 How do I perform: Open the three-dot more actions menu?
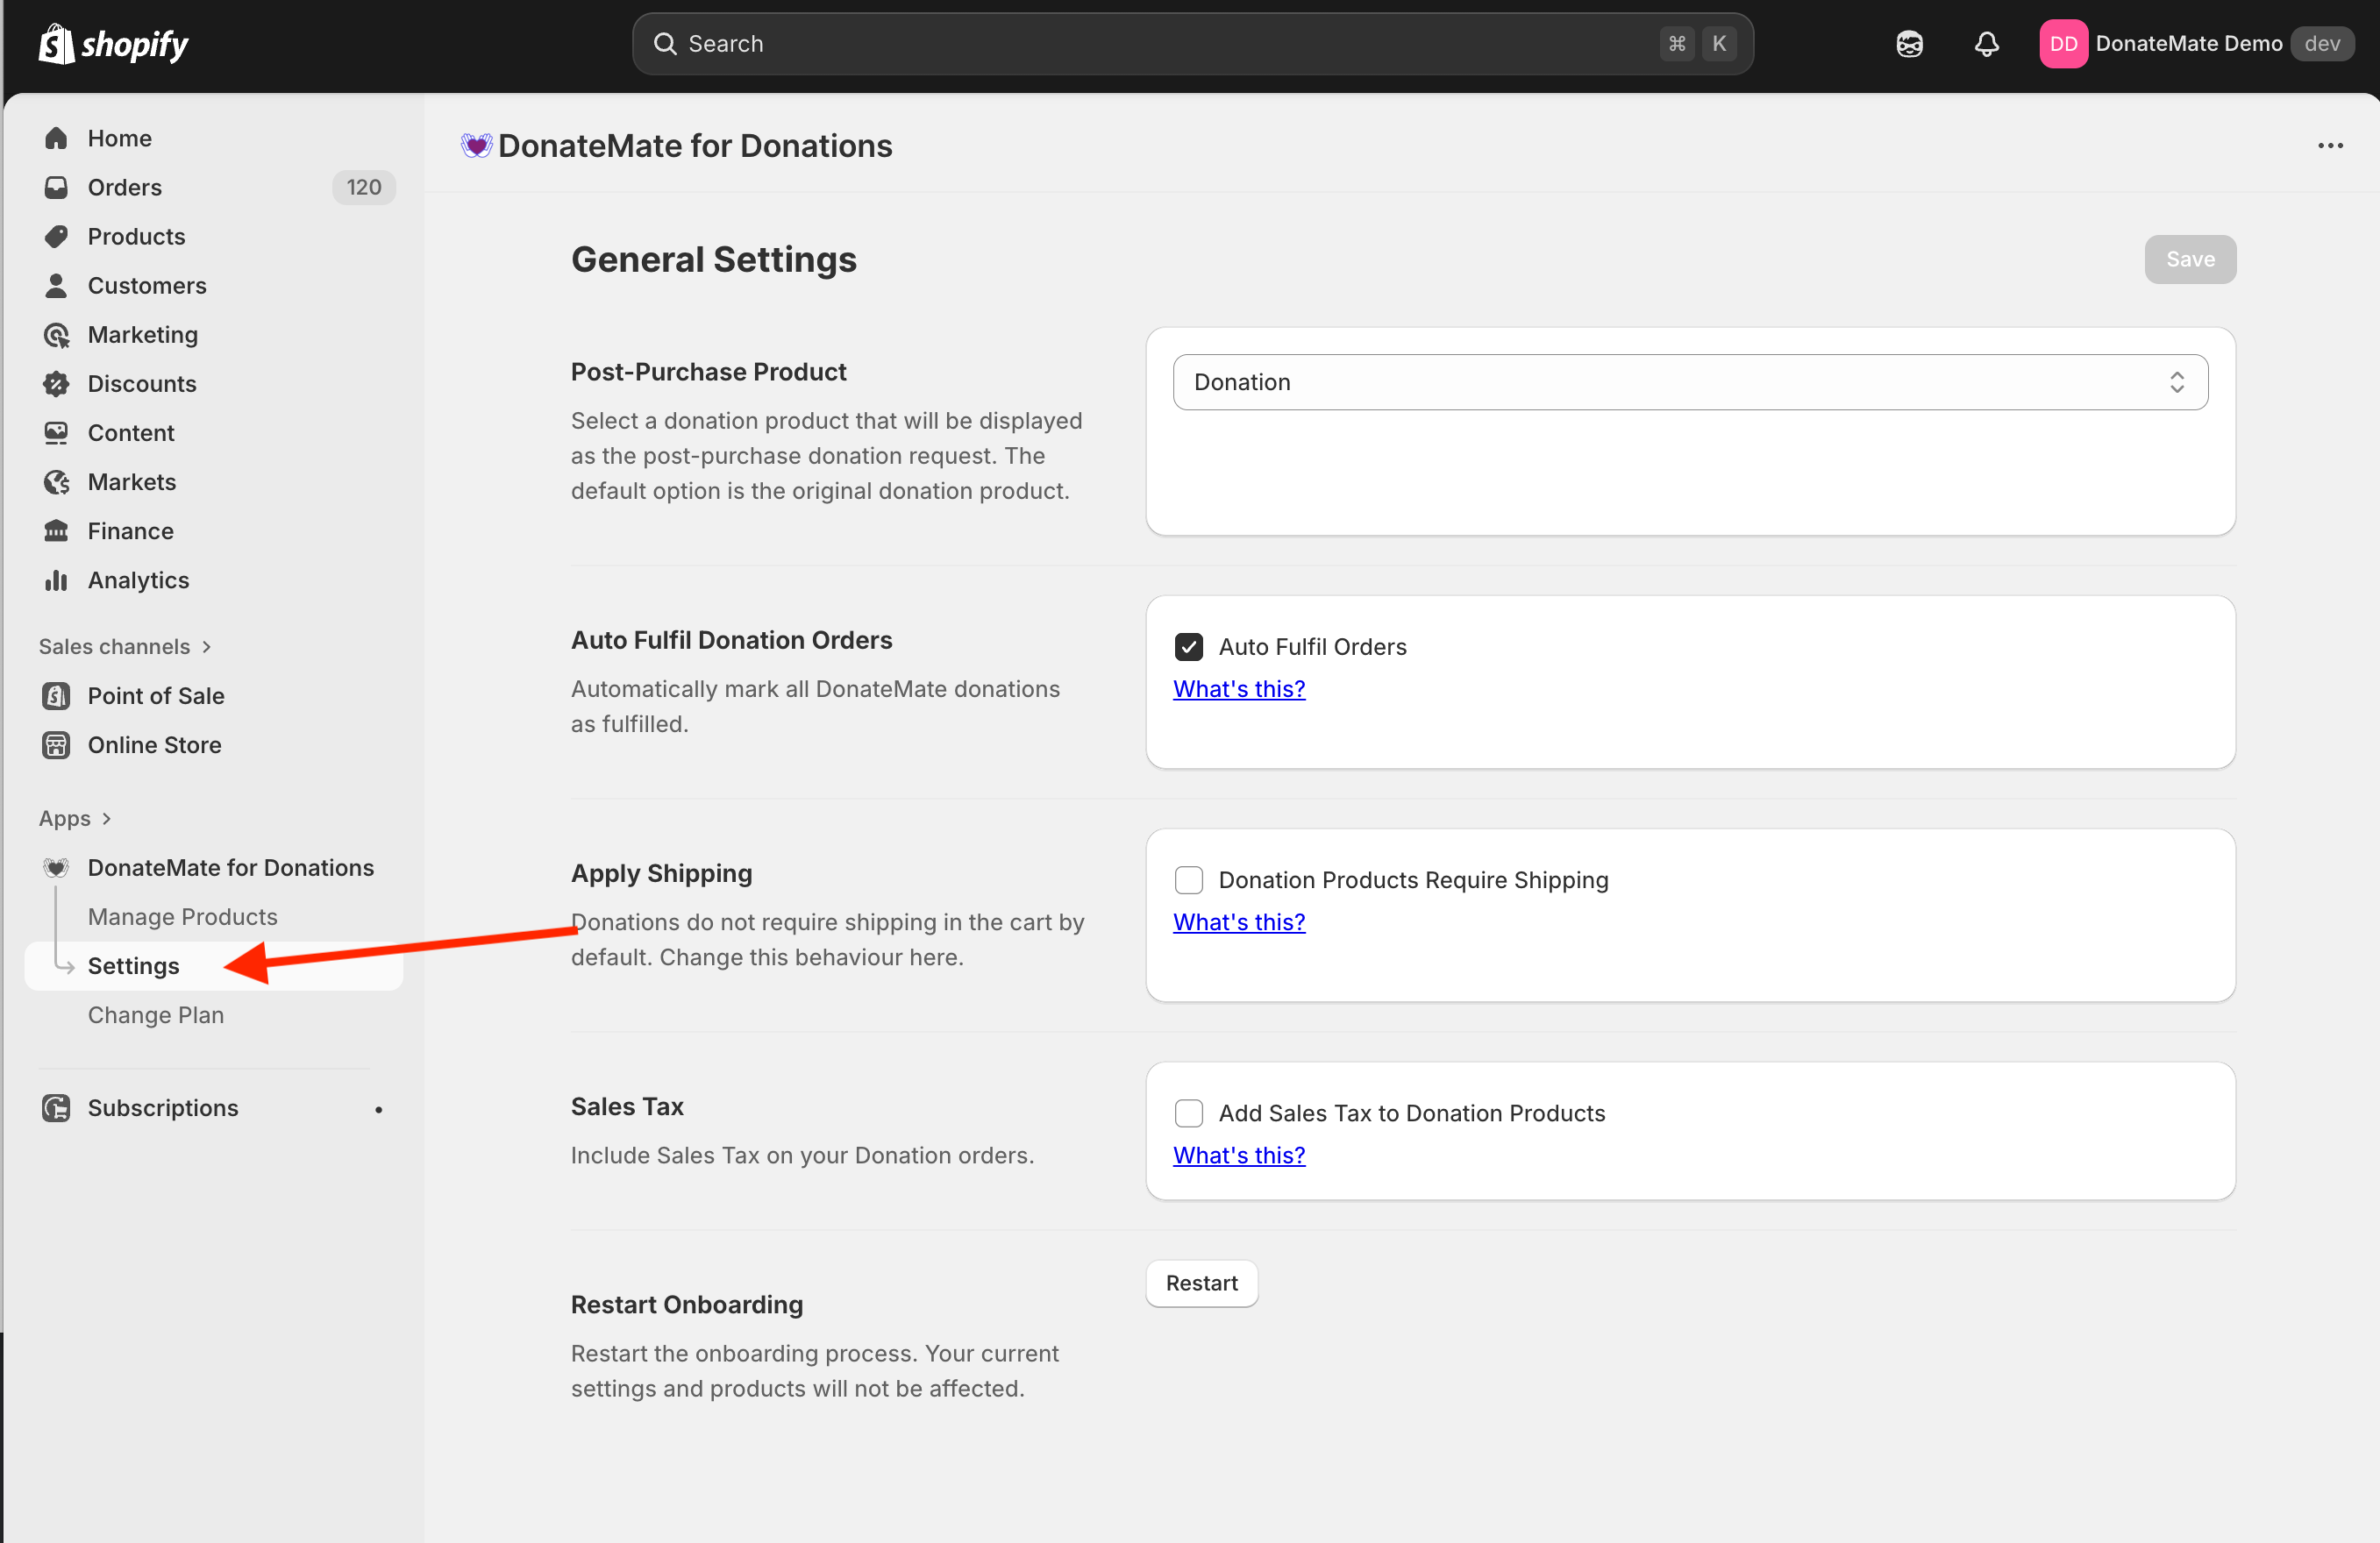(2330, 146)
